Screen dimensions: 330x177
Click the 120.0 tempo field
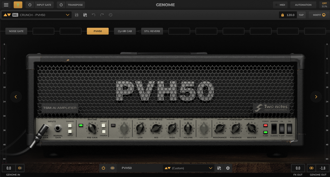coord(290,15)
